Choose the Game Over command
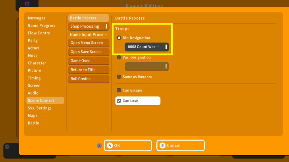The height and width of the screenshot is (162, 289). click(88, 61)
